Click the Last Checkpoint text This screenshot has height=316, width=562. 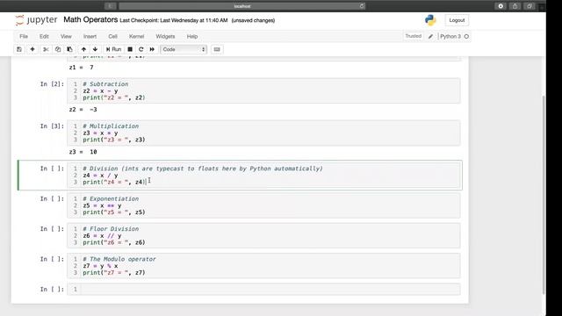click(174, 21)
